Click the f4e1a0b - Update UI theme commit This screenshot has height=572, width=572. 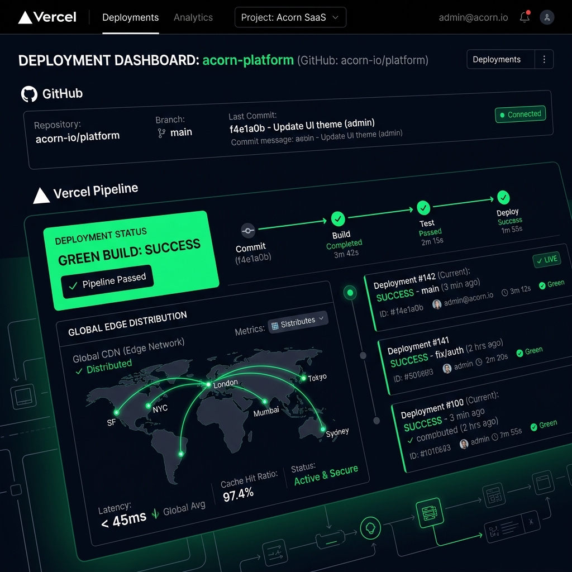302,126
